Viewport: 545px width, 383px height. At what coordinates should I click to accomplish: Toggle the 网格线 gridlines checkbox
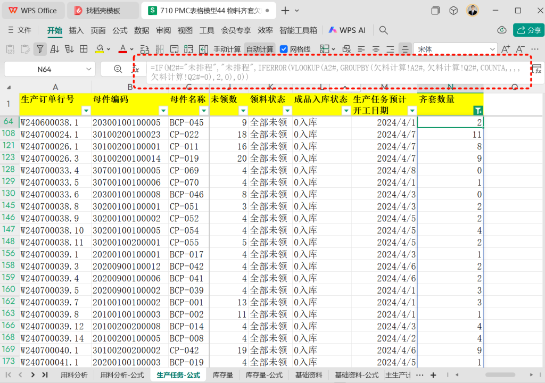pyautogui.click(x=284, y=49)
